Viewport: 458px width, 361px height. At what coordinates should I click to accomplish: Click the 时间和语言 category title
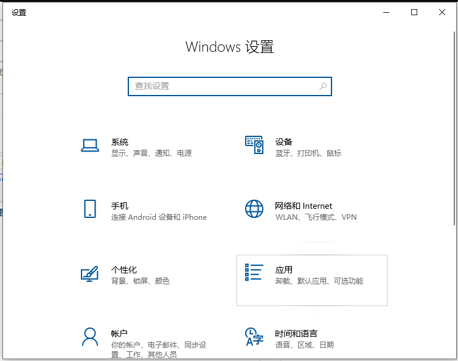(296, 333)
